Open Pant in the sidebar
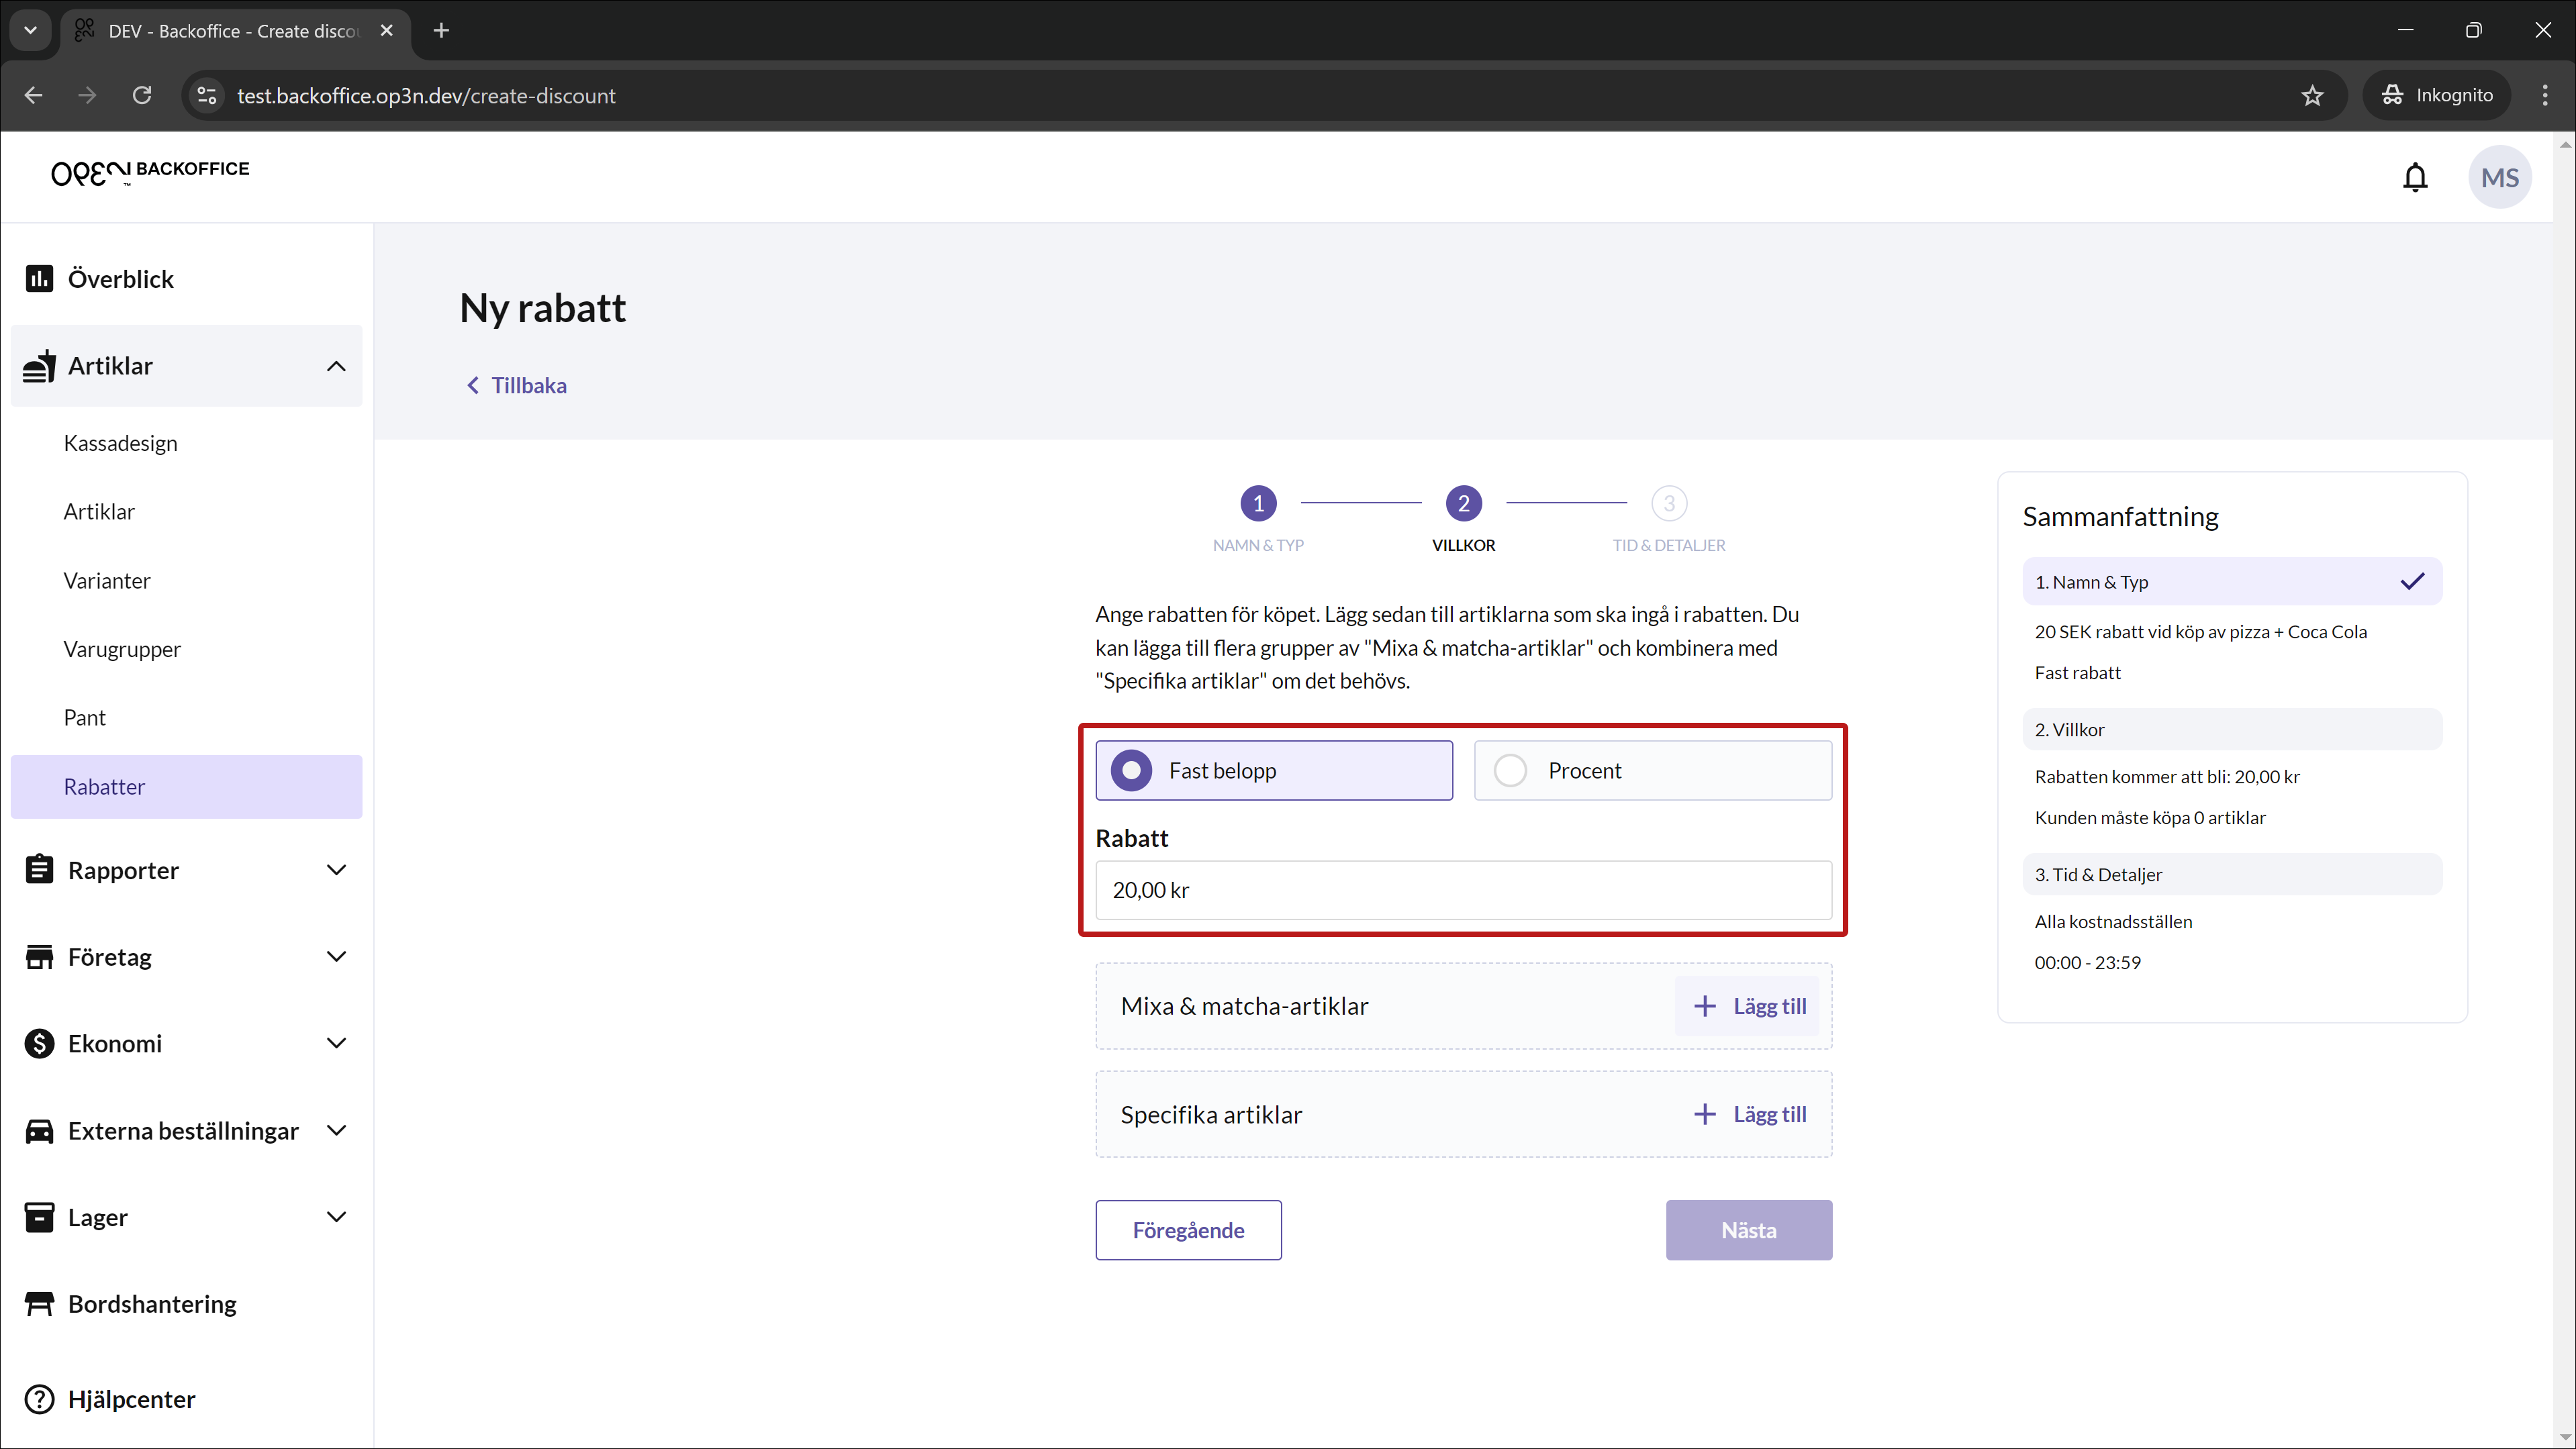2576x1449 pixels. [84, 717]
